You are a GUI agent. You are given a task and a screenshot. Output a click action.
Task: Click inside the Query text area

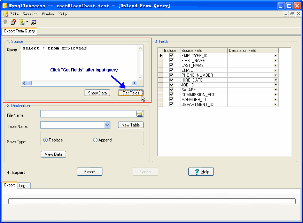[79, 63]
